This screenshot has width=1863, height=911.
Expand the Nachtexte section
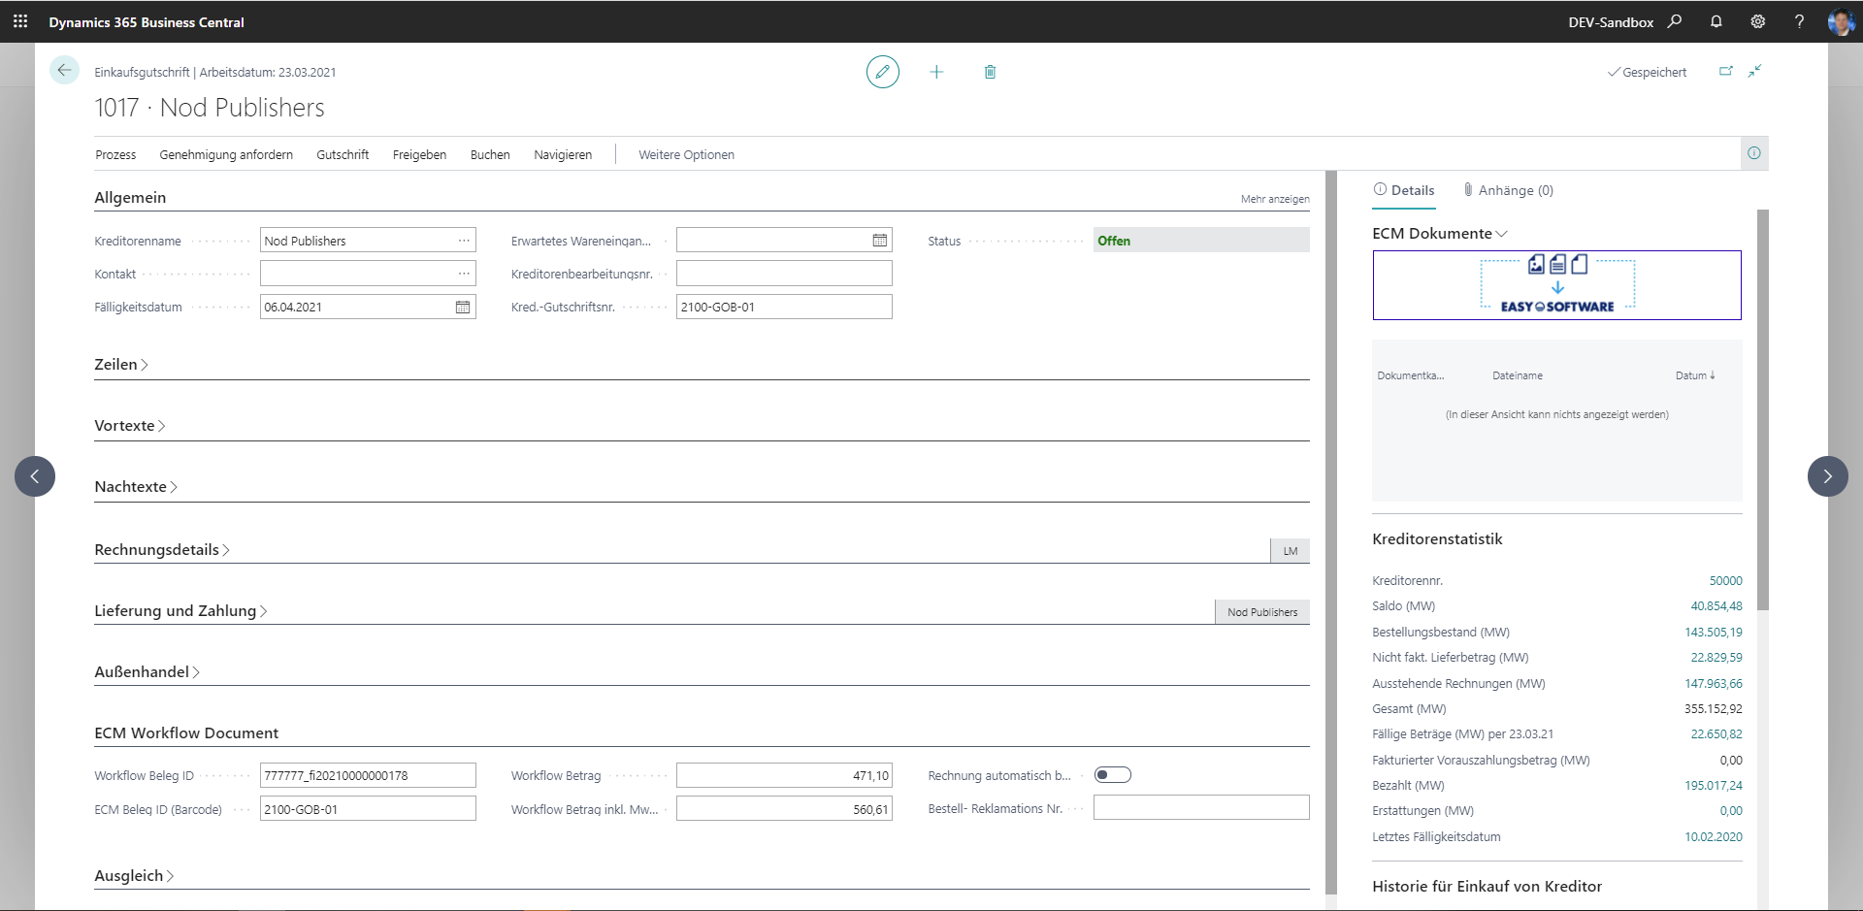tap(135, 487)
